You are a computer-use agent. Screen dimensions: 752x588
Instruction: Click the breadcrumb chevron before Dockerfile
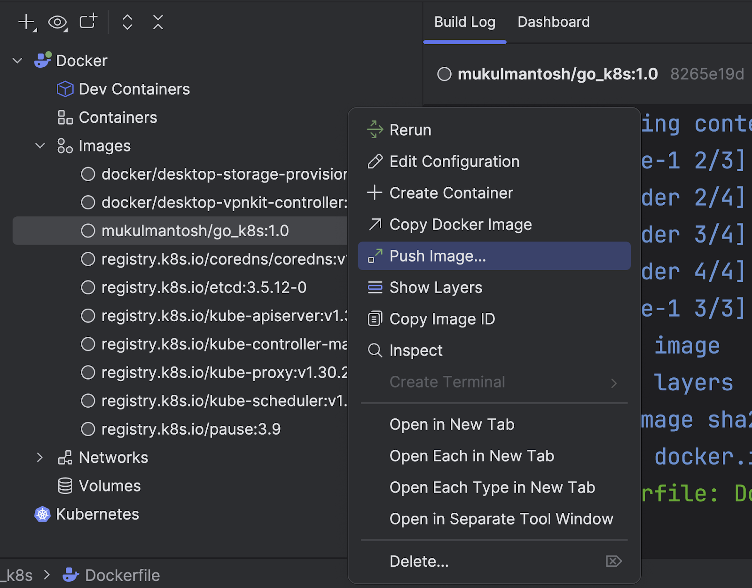point(47,574)
